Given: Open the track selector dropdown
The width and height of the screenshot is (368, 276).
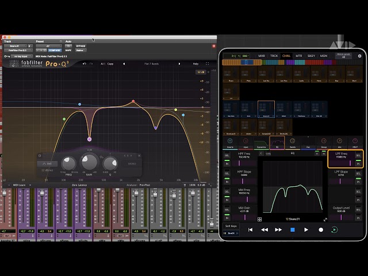Looking at the screenshot, I should pyautogui.click(x=16, y=46).
